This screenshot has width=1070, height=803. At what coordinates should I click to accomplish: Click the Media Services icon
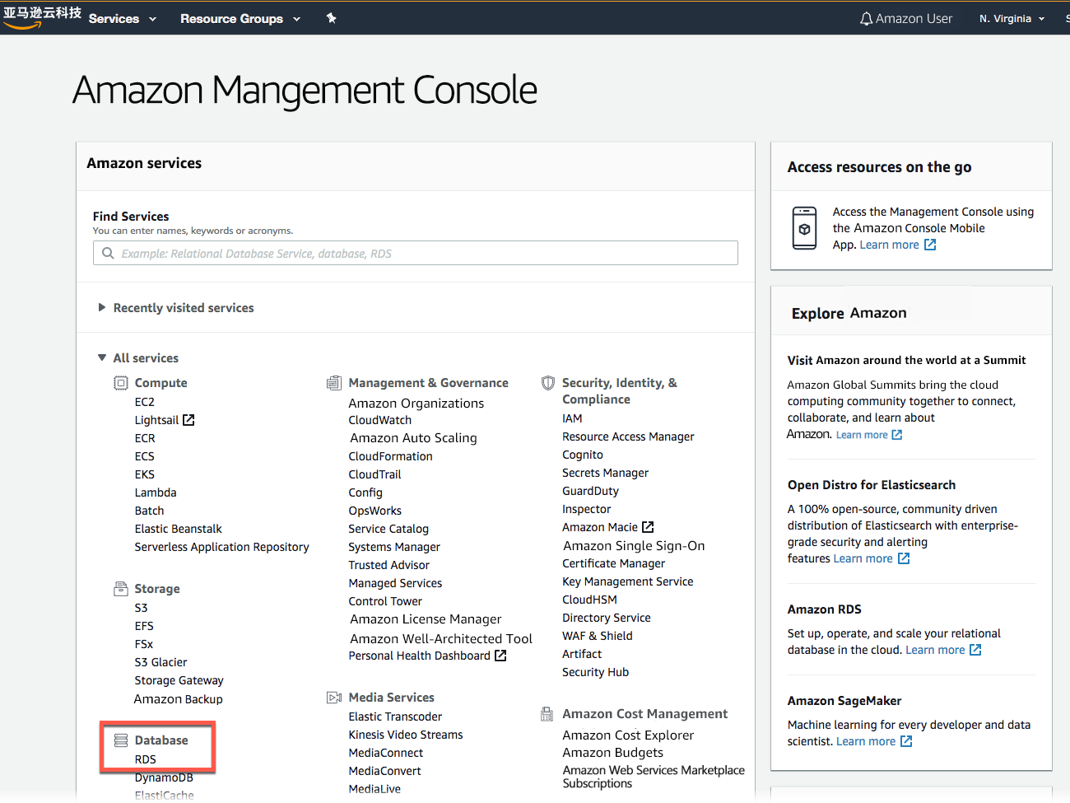333,697
